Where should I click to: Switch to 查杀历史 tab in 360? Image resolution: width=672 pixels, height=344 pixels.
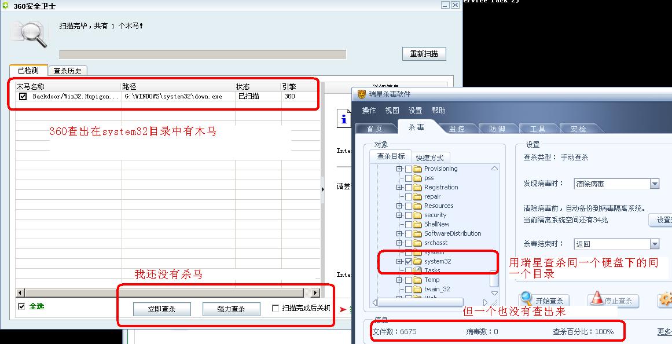[x=68, y=71]
